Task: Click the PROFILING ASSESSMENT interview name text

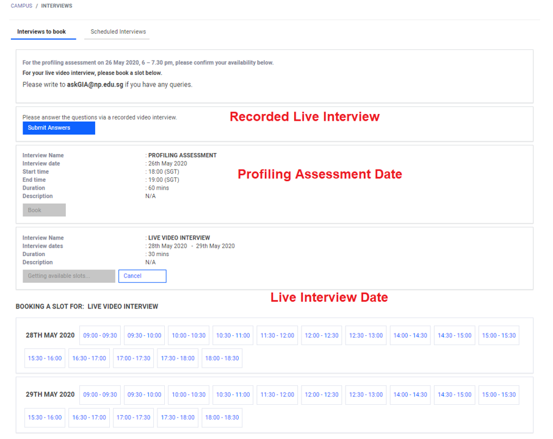Action: coord(183,155)
